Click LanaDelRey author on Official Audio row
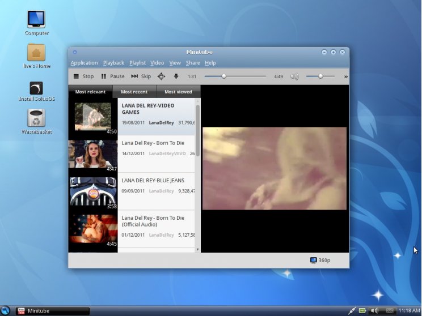 [x=161, y=235]
